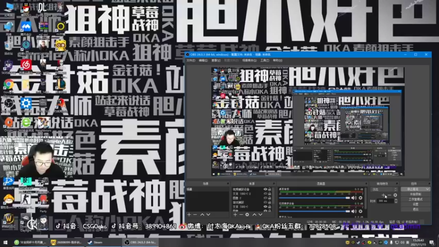Toggle visibility of 文本 (GDI+) source
The height and width of the screenshot is (247, 439).
click(x=265, y=207)
